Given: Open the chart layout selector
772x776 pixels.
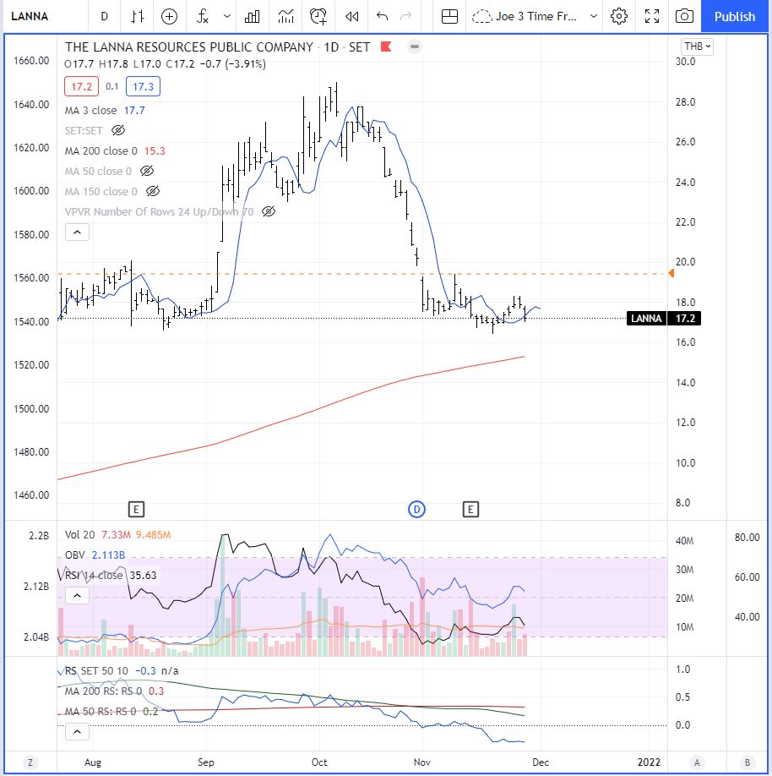Looking at the screenshot, I should pos(449,16).
